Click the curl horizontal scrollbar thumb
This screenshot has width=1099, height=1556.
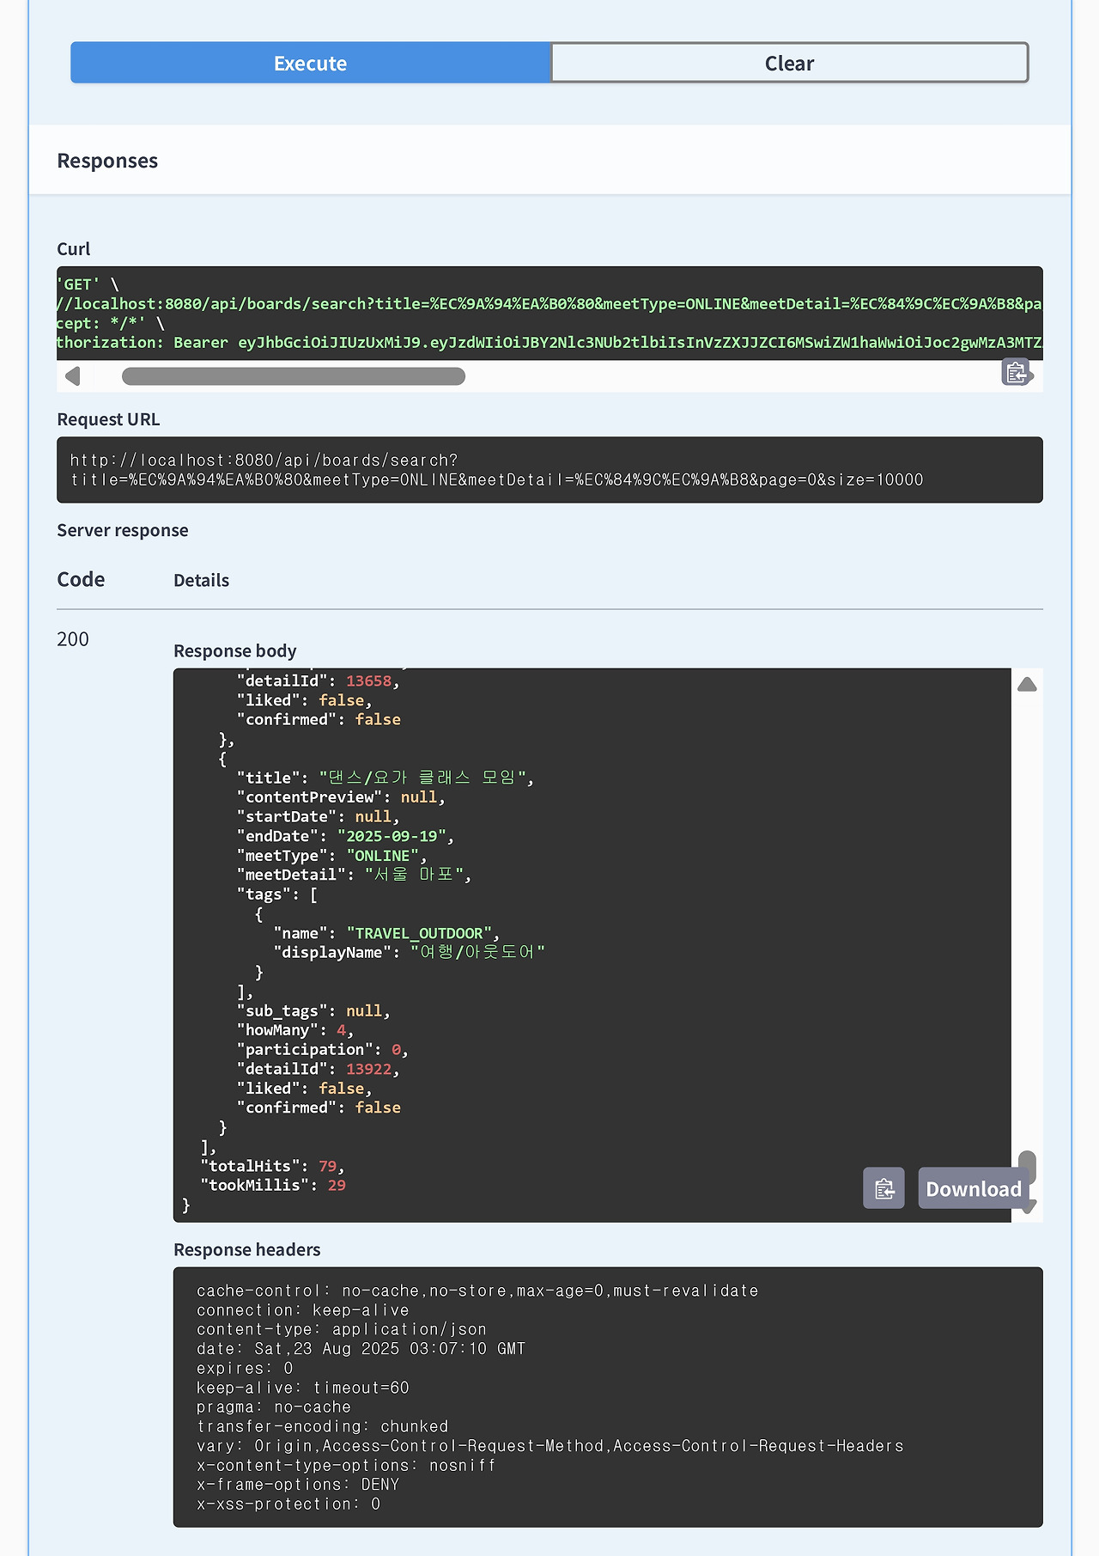293,376
